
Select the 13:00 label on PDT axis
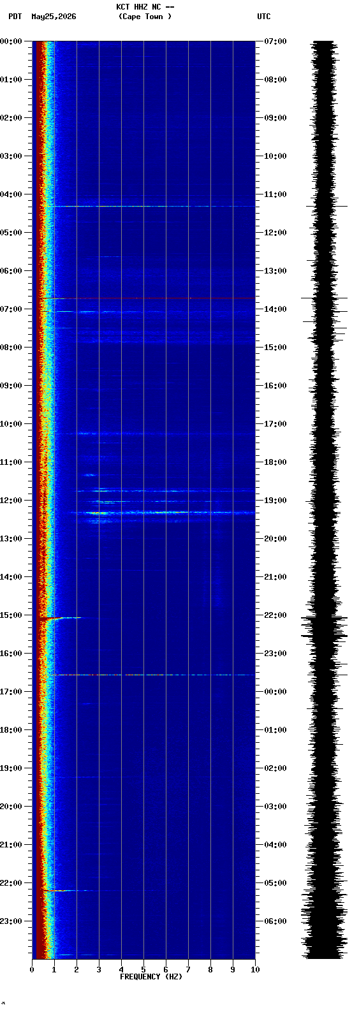11,539
